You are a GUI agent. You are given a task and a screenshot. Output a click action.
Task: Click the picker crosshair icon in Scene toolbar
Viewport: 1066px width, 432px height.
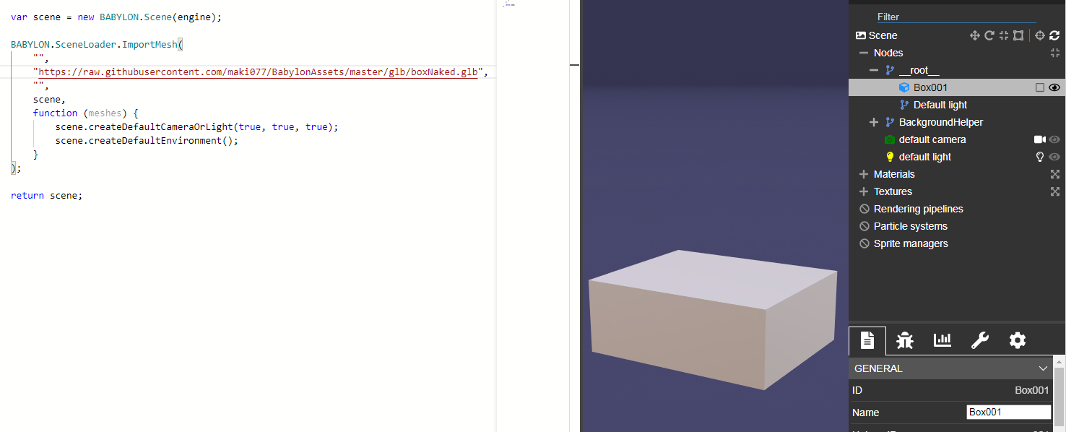pyautogui.click(x=1039, y=35)
